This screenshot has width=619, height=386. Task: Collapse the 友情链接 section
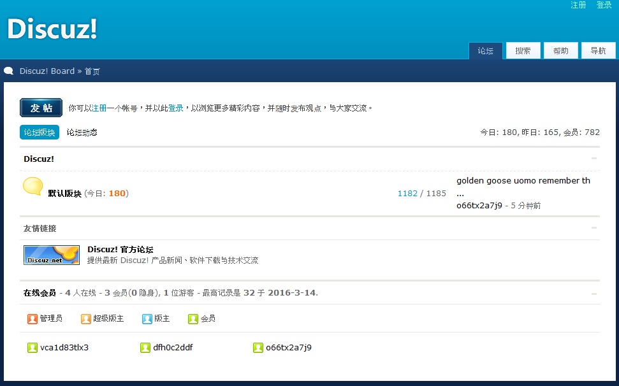(594, 228)
